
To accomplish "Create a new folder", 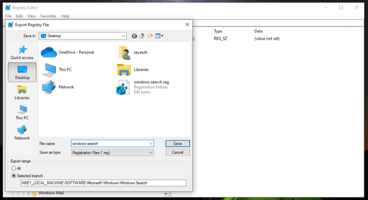I will click(x=150, y=36).
